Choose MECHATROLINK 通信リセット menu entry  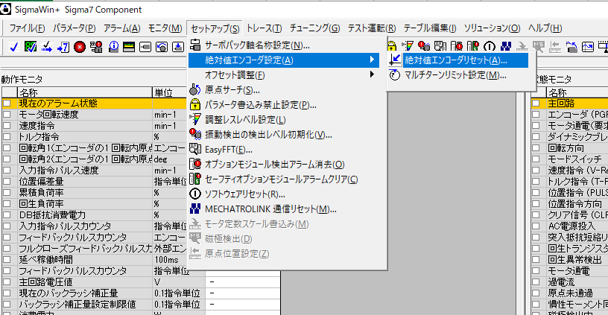pyautogui.click(x=283, y=209)
